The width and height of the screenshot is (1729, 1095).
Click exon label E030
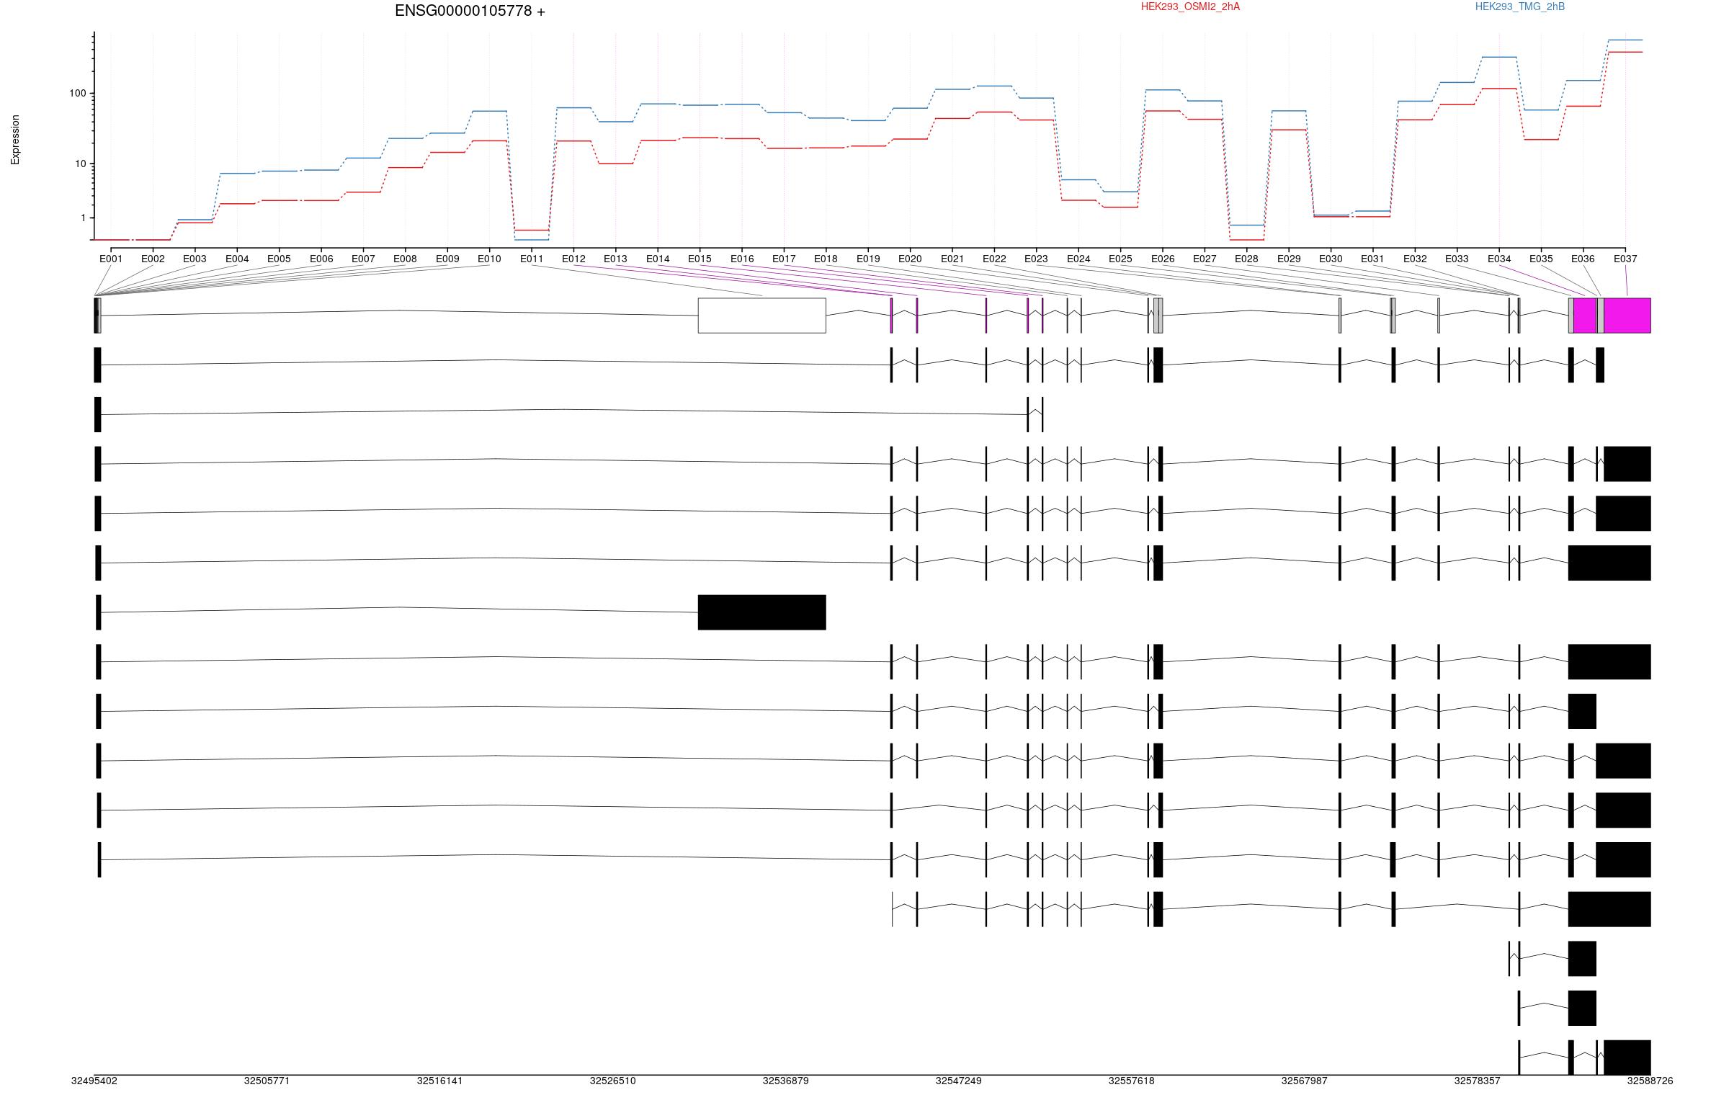pyautogui.click(x=1331, y=259)
